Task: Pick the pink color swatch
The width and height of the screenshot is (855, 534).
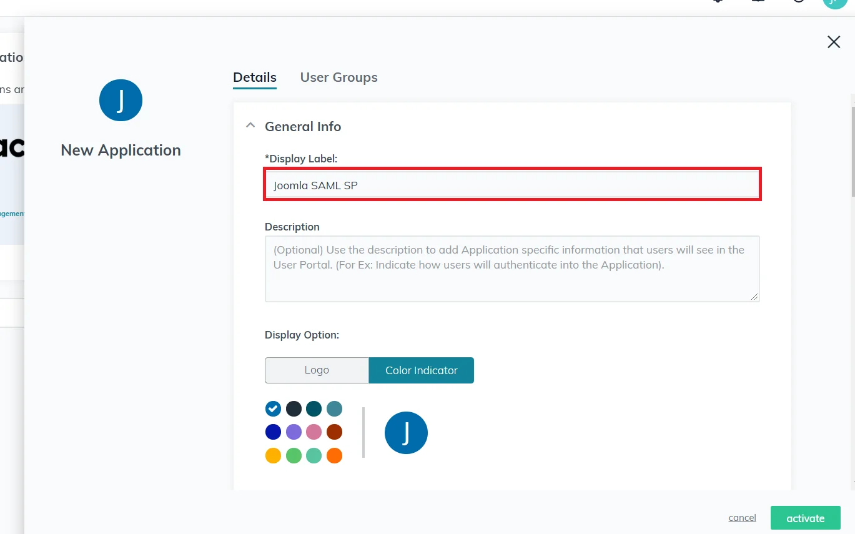Action: click(314, 432)
